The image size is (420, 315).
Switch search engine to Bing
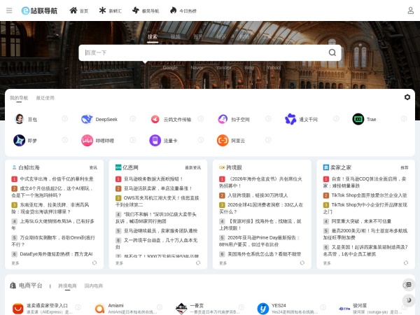pyautogui.click(x=248, y=67)
